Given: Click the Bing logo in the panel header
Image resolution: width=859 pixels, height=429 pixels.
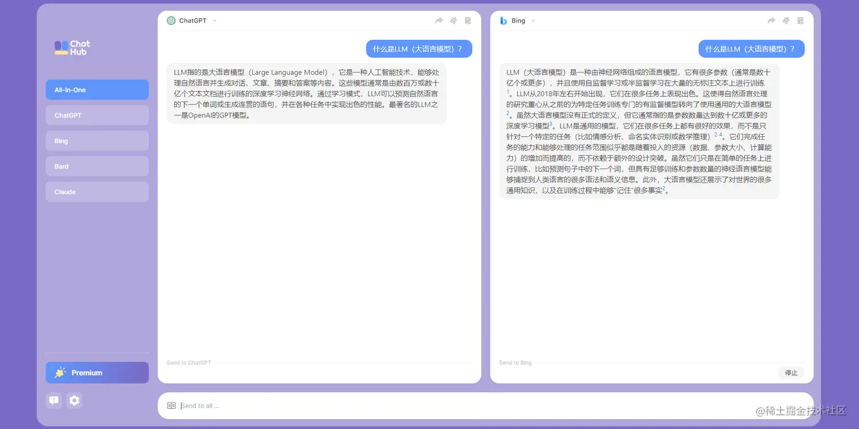Looking at the screenshot, I should point(503,21).
